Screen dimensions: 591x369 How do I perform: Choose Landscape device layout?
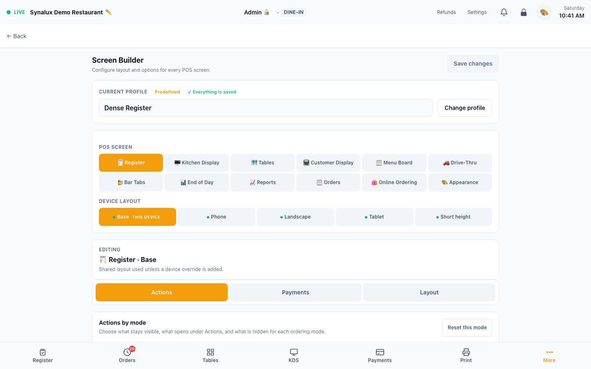(x=295, y=217)
